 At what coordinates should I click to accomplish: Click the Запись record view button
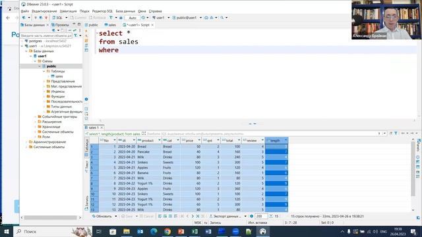pyautogui.click(x=86, y=203)
